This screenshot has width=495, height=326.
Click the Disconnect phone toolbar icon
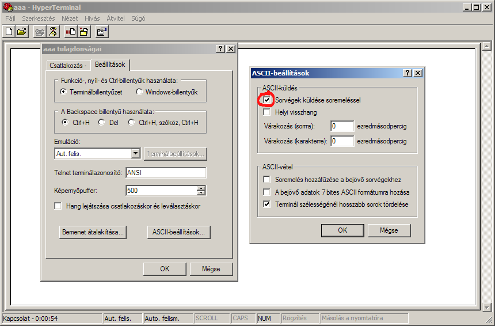pyautogui.click(x=52, y=32)
